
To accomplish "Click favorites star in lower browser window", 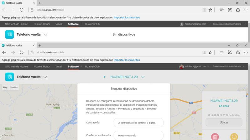I will point(210,52).
